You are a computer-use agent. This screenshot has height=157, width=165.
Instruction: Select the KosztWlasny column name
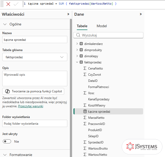(97, 105)
